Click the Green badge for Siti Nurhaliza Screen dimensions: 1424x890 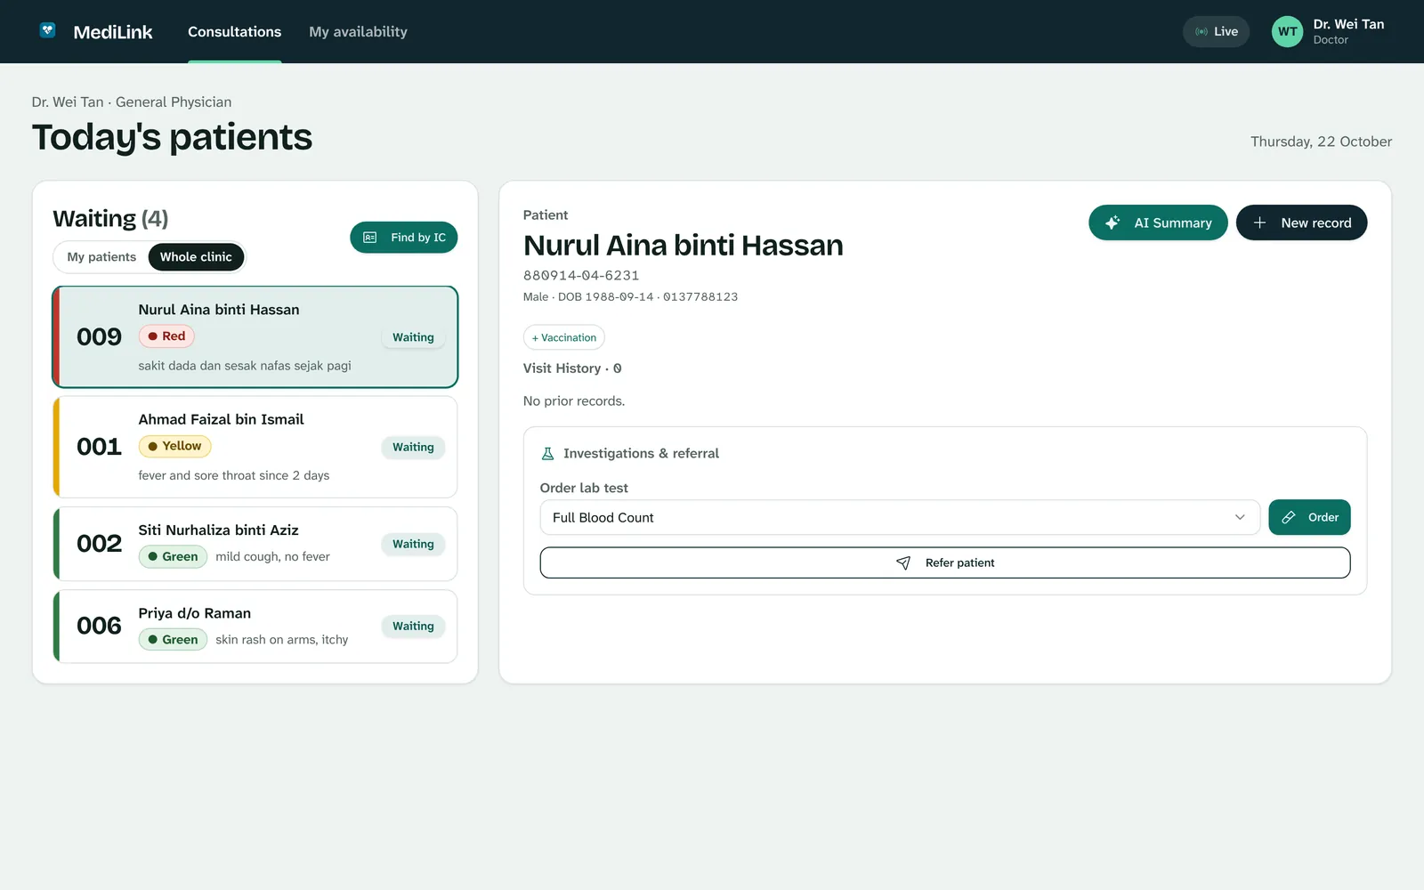(x=173, y=556)
